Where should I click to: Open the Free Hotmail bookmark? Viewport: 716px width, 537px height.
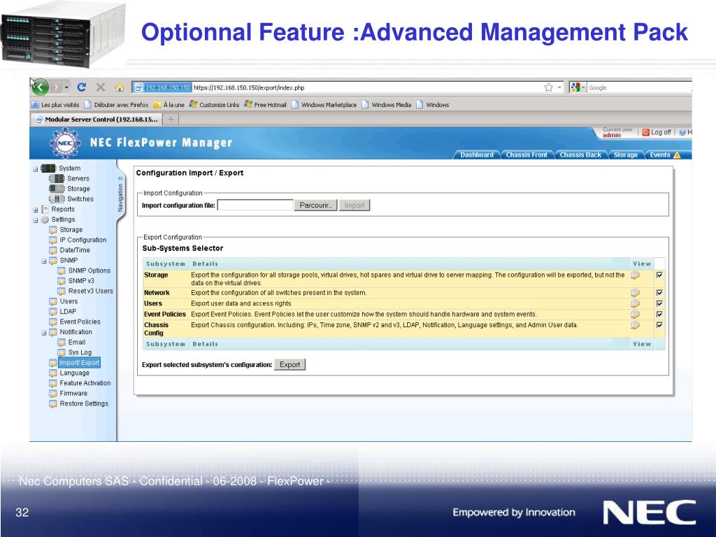click(265, 105)
